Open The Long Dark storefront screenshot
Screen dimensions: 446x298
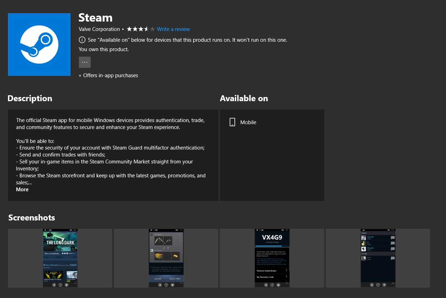[x=60, y=258]
